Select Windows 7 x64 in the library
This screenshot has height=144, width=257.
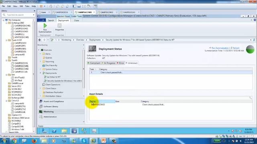pyautogui.click(x=16, y=129)
